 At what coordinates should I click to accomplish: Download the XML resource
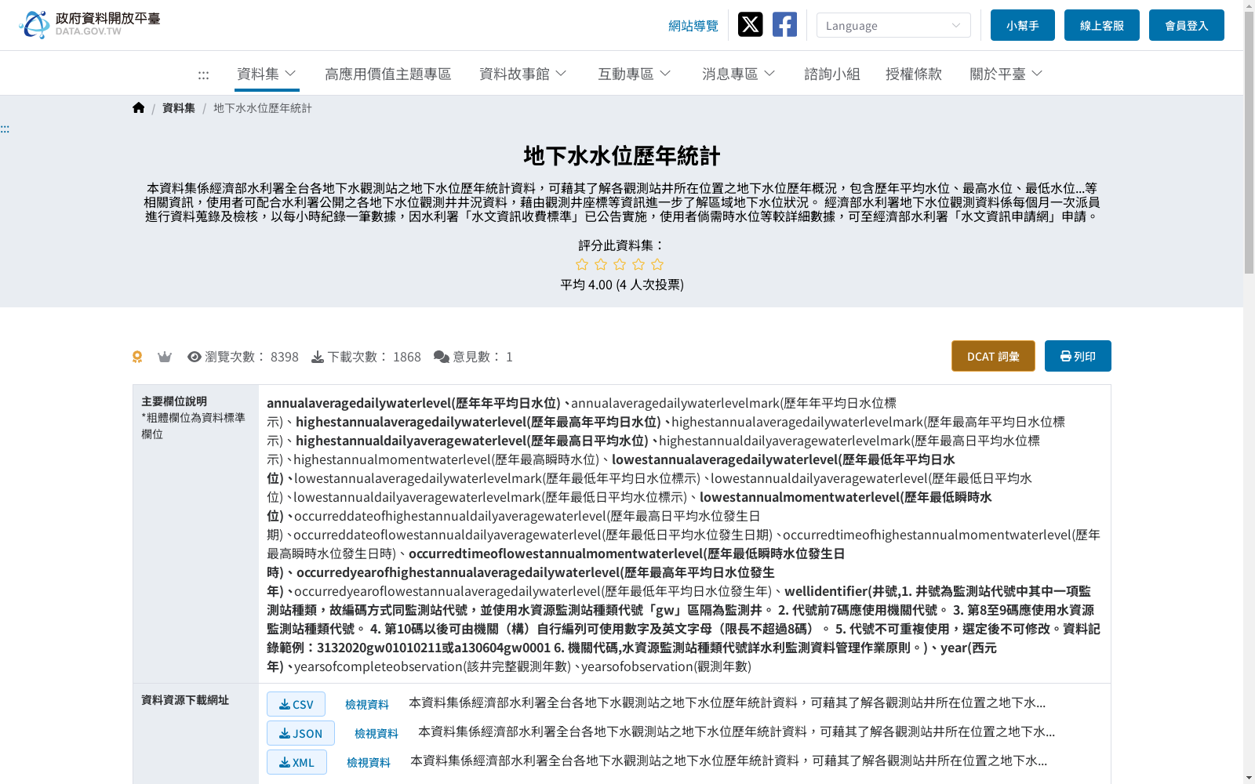click(296, 762)
